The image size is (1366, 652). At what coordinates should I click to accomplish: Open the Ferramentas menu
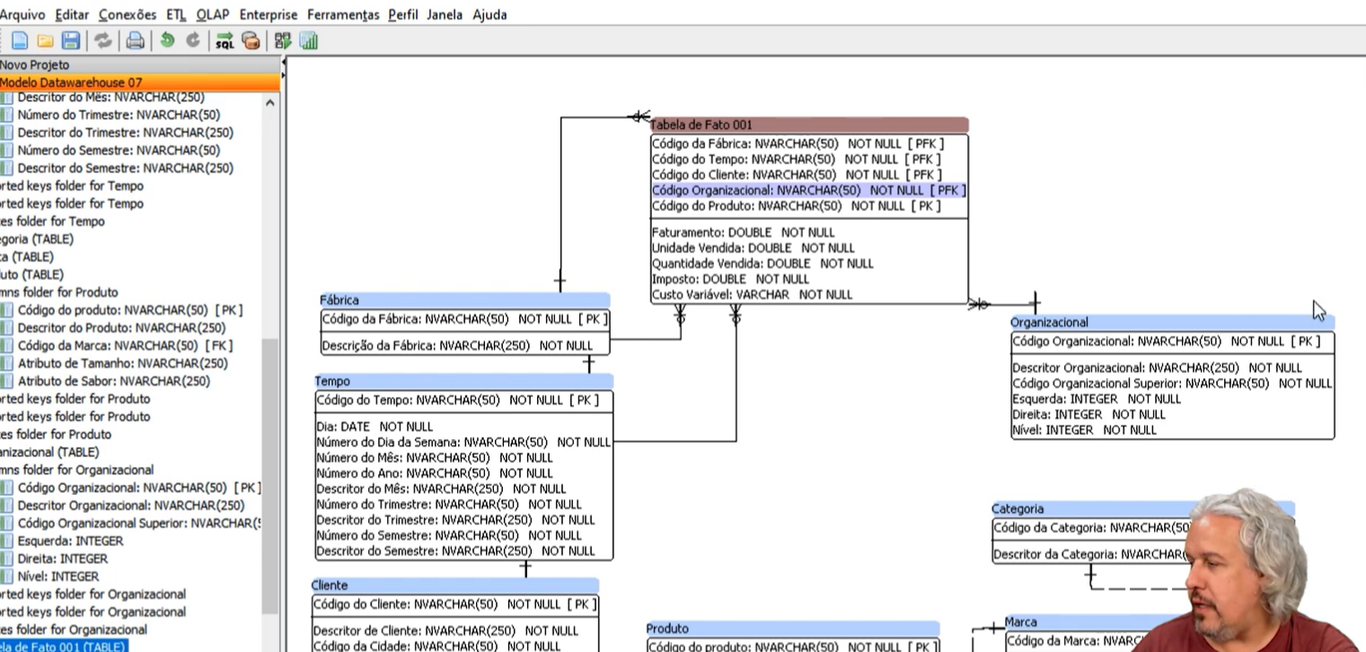click(x=343, y=14)
